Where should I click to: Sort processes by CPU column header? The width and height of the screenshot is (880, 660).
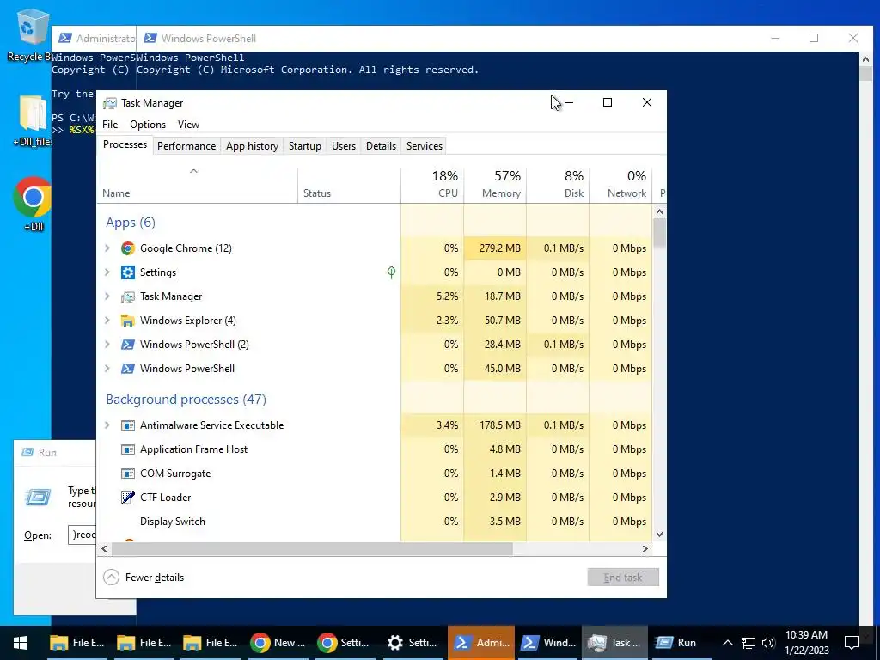point(432,184)
